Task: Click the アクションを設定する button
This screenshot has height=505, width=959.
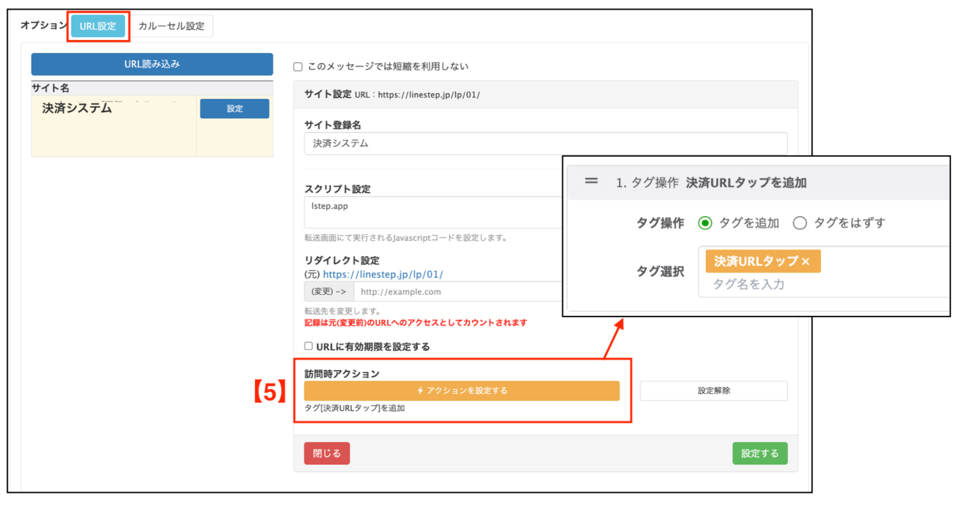Action: (x=461, y=390)
